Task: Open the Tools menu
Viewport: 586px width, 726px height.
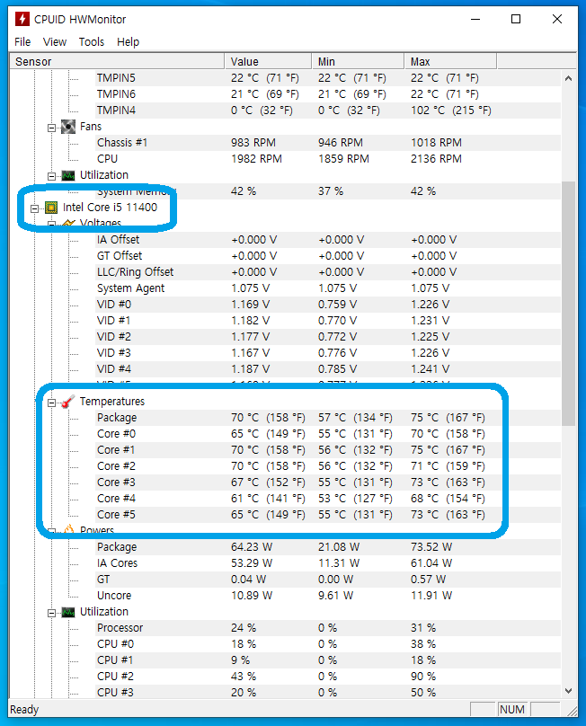Action: coord(92,42)
